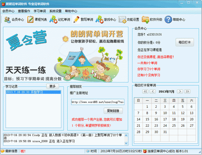Open 游戏中心 game center icon

99,20
